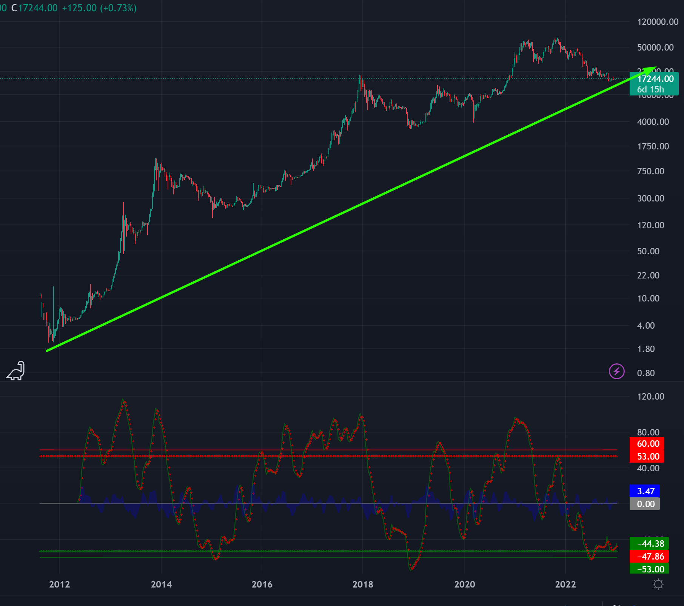Click the current price label 17244.00
The image size is (684, 606).
[x=655, y=79]
